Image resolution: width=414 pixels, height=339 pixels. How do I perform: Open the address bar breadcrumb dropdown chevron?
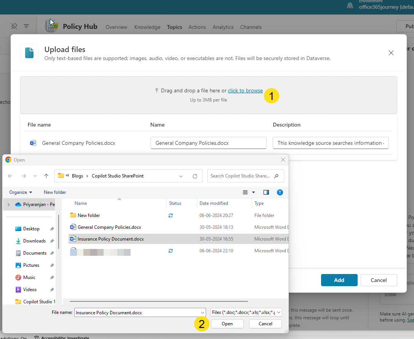[x=181, y=176]
